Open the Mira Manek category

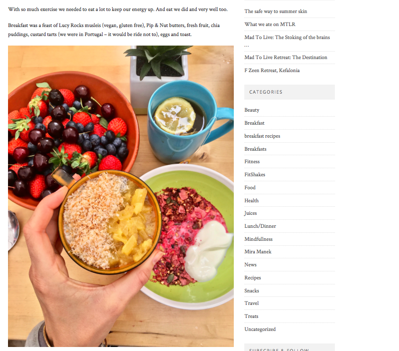258,252
